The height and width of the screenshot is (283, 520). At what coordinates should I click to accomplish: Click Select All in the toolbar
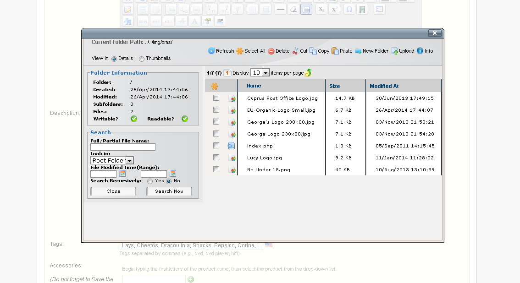(251, 51)
